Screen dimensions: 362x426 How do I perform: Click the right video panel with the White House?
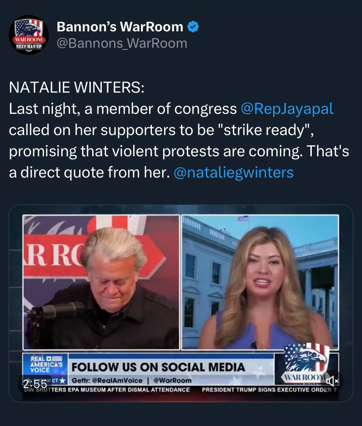coord(260,282)
